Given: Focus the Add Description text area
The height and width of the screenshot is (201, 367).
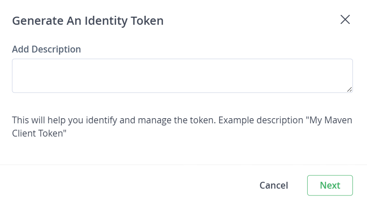Looking at the screenshot, I should point(182,76).
